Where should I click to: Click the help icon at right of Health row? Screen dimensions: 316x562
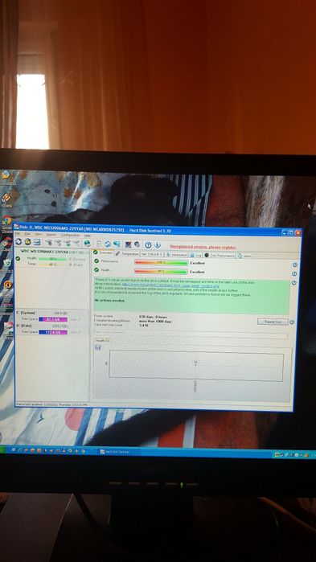click(294, 274)
